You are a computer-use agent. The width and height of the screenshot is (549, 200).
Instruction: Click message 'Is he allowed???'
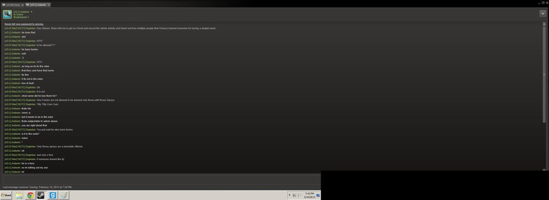[x=46, y=45]
